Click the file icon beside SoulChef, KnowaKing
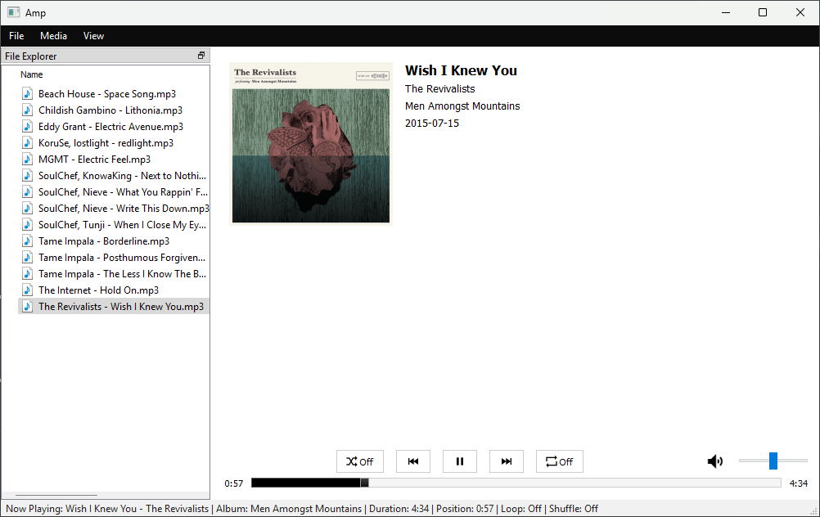The width and height of the screenshot is (820, 517). pos(28,176)
